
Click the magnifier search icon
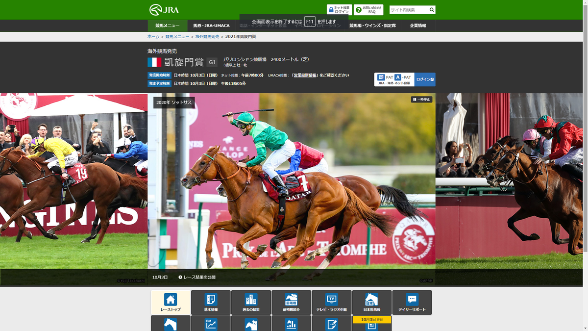[432, 10]
